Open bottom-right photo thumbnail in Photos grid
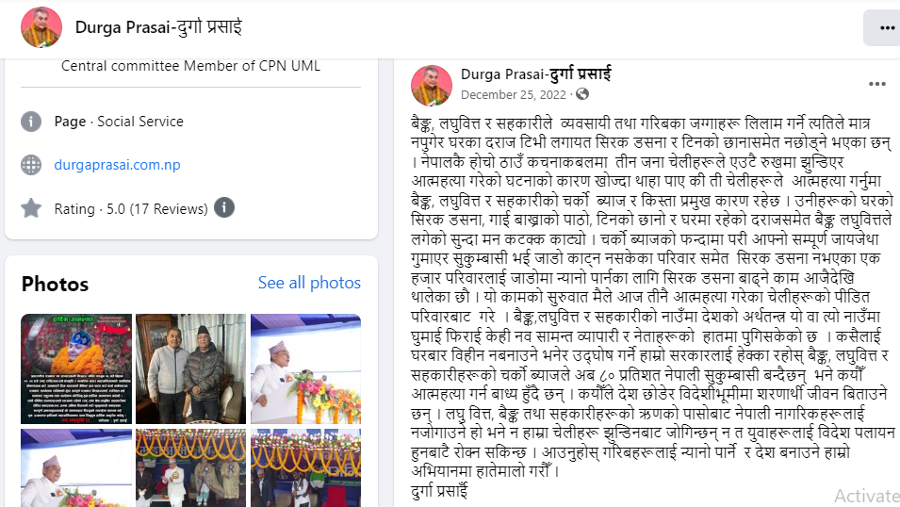 [306, 467]
